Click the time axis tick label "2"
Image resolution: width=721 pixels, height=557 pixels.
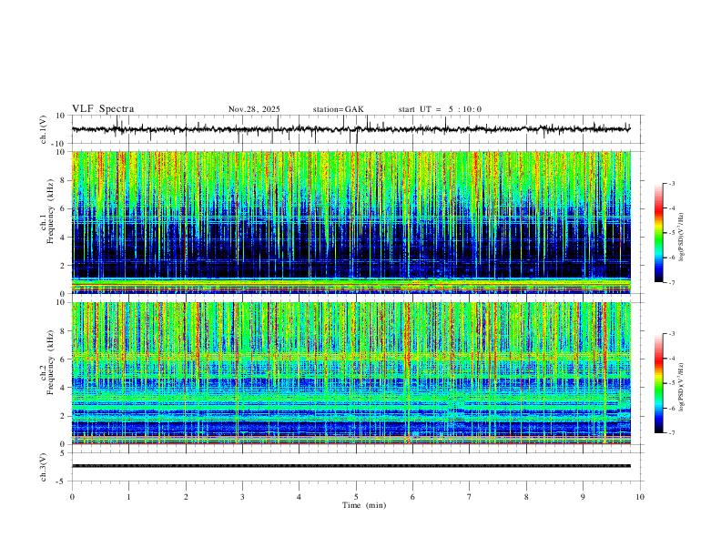(x=186, y=497)
